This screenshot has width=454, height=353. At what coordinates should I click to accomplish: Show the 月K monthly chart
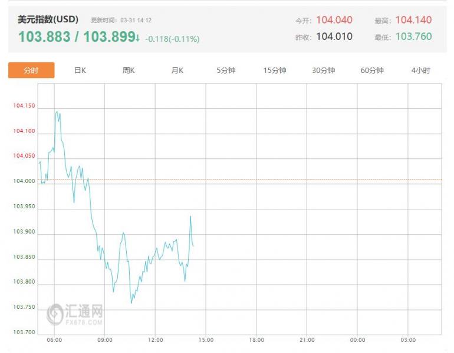coord(177,71)
